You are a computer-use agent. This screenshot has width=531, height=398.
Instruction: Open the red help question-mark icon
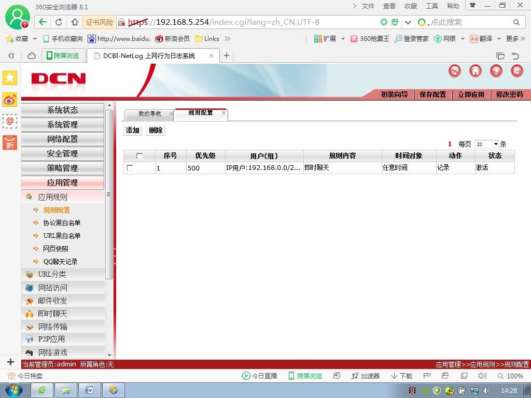click(x=496, y=70)
